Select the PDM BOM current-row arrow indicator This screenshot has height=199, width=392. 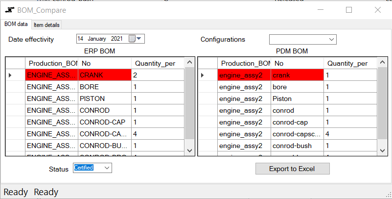203,75
